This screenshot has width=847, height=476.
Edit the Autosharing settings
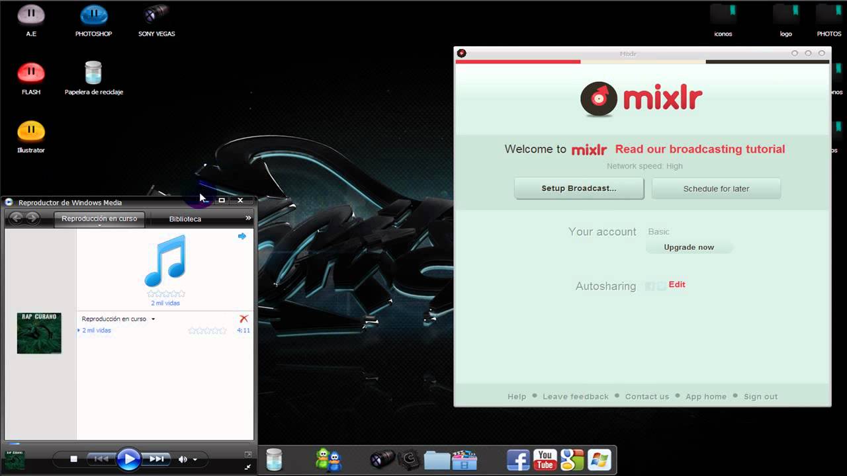[x=677, y=284]
